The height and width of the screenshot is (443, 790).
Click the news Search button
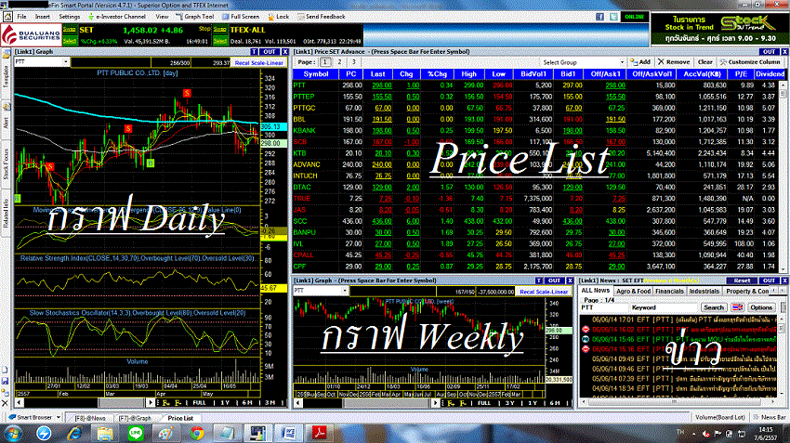pos(714,307)
